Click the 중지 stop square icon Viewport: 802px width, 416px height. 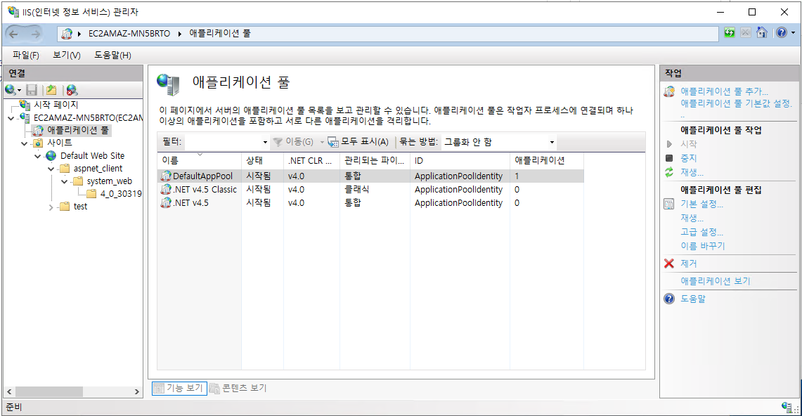point(669,158)
